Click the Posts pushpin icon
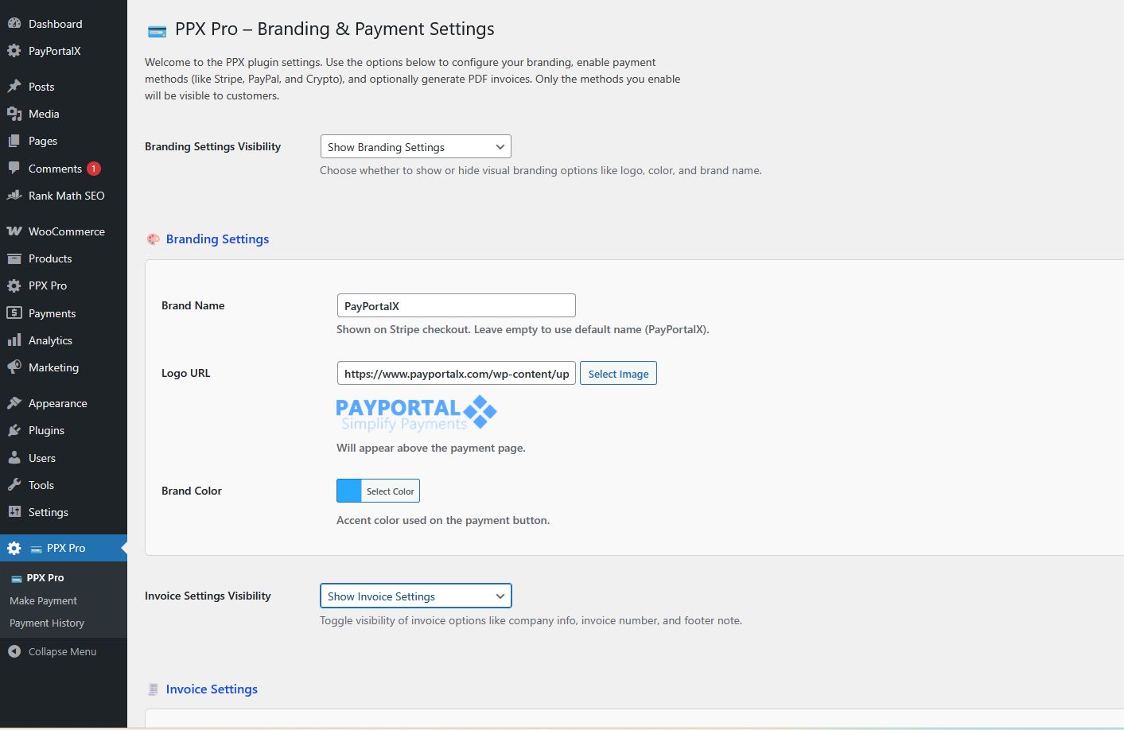Screen dimensions: 1124x730 (x=14, y=87)
